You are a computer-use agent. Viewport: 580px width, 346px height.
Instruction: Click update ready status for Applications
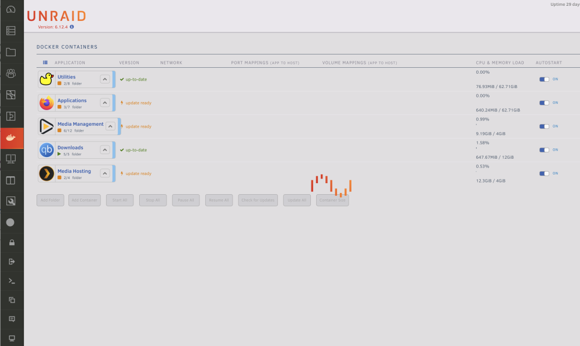pos(136,103)
